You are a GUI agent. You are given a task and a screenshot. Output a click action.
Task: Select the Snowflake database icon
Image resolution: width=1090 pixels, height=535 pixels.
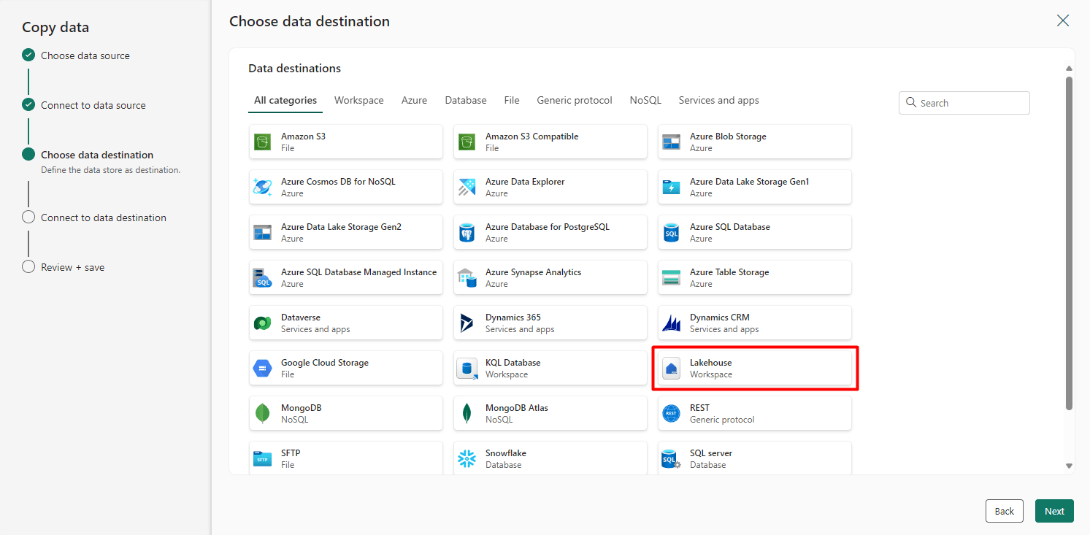[467, 459]
